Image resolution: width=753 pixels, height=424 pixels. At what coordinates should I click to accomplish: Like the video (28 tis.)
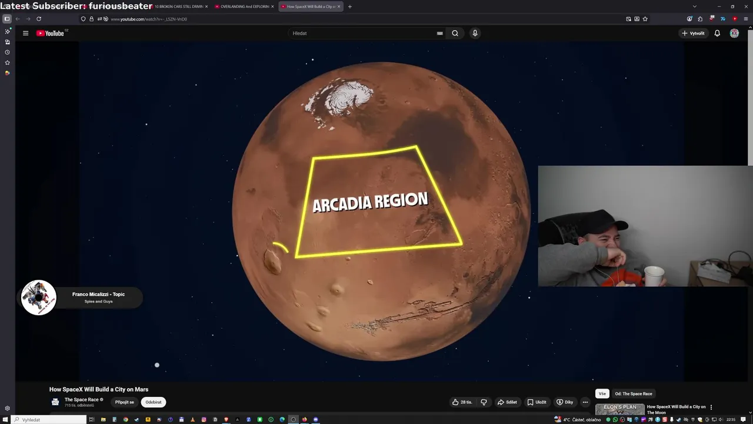pyautogui.click(x=462, y=402)
